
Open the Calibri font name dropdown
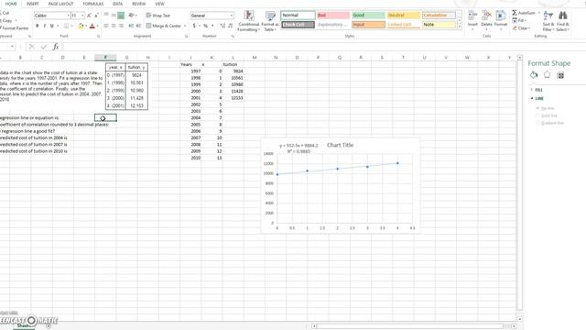pyautogui.click(x=68, y=16)
